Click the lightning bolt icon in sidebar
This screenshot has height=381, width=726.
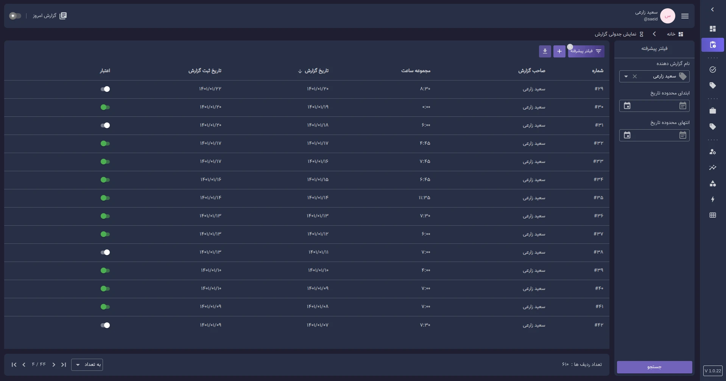point(712,199)
